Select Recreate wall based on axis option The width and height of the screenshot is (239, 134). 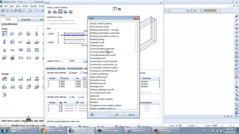[48, 20]
